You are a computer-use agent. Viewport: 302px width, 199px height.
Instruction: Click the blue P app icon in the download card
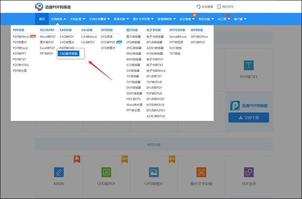click(235, 105)
